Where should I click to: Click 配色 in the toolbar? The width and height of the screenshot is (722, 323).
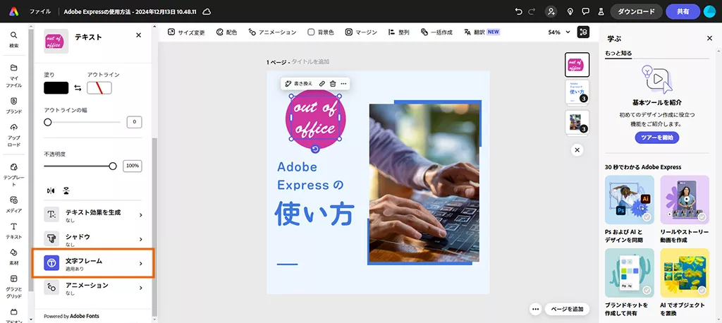[226, 32]
